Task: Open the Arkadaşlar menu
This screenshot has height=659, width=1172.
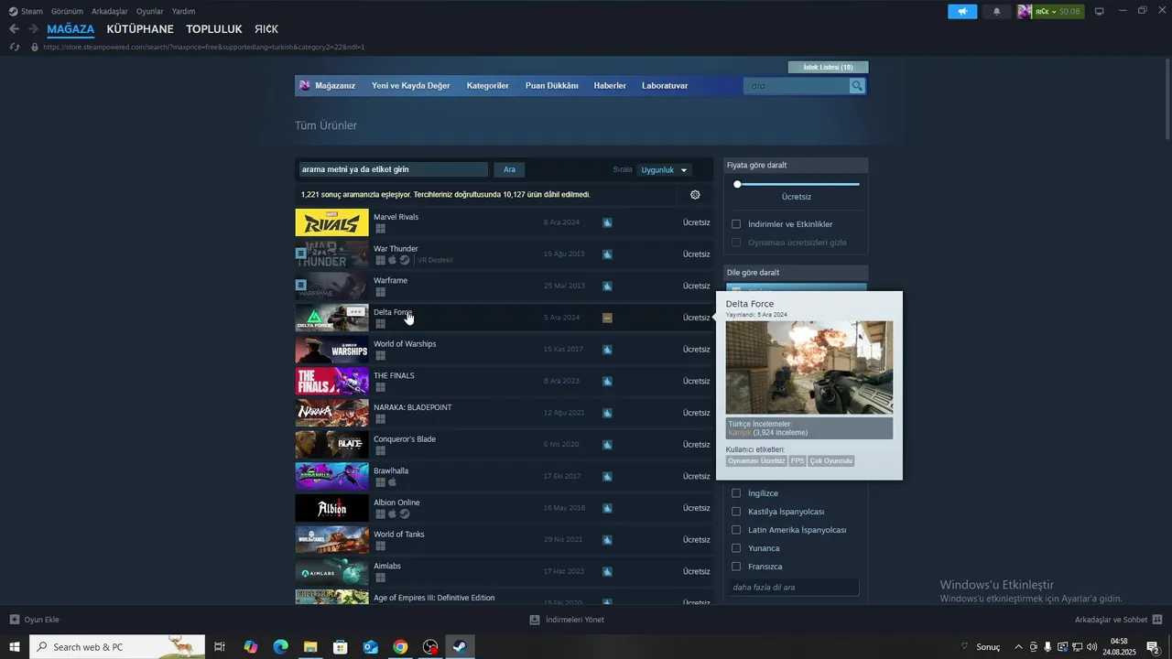Action: [x=110, y=11]
